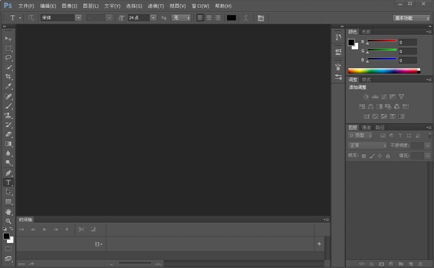The height and width of the screenshot is (268, 434).
Task: Select the Crop tool
Action: [8, 77]
